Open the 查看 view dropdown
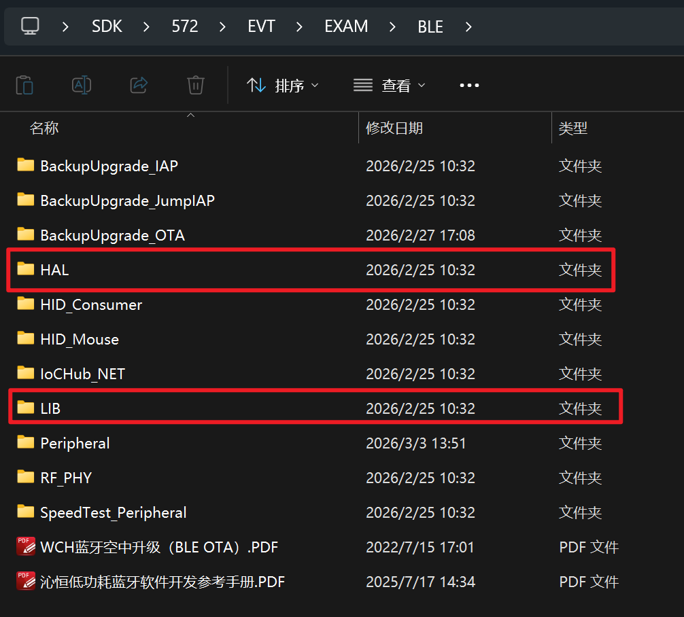 point(389,86)
